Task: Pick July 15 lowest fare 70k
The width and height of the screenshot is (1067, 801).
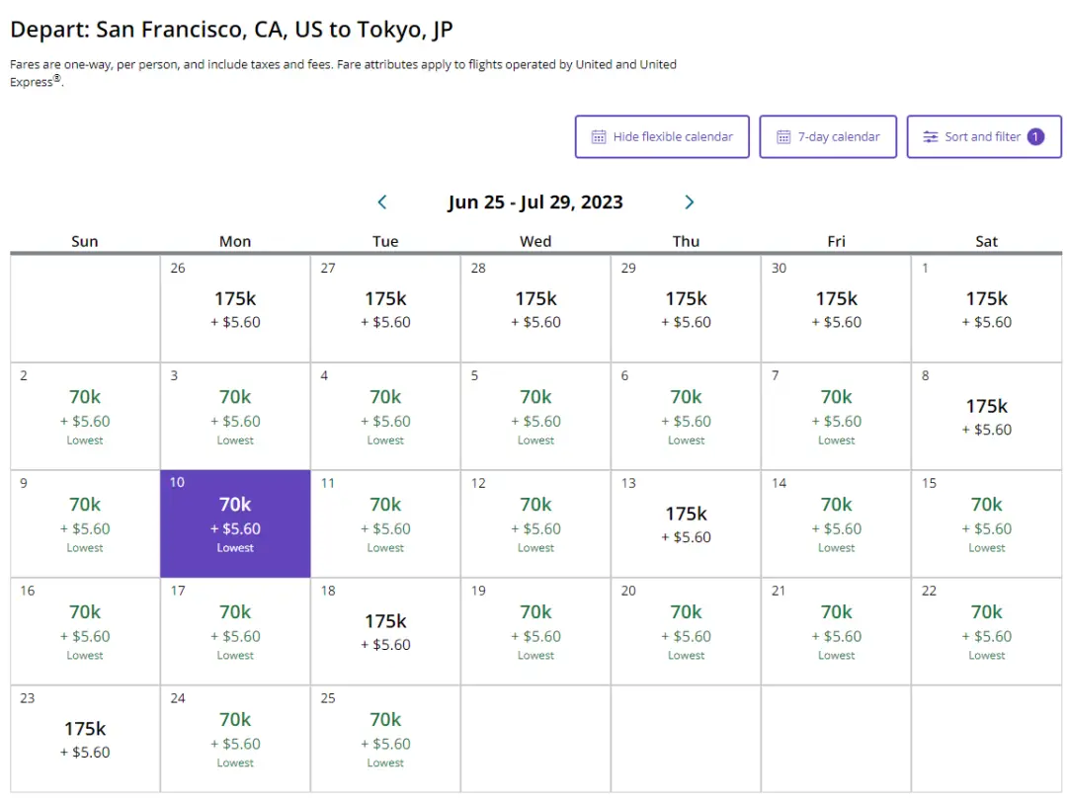Action: point(987,524)
